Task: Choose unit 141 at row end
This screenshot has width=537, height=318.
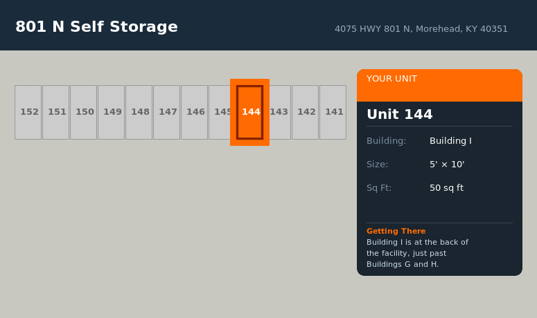Action: coord(333,112)
